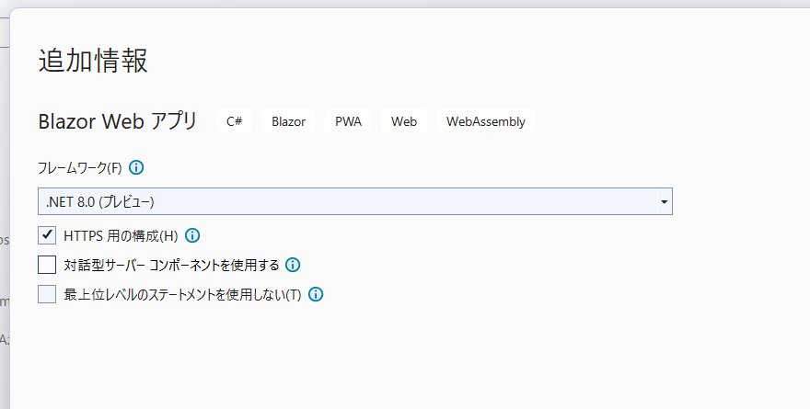Viewport: 810px width, 409px height.
Task: Click the Blazor Web アプリ template title
Action: (118, 121)
